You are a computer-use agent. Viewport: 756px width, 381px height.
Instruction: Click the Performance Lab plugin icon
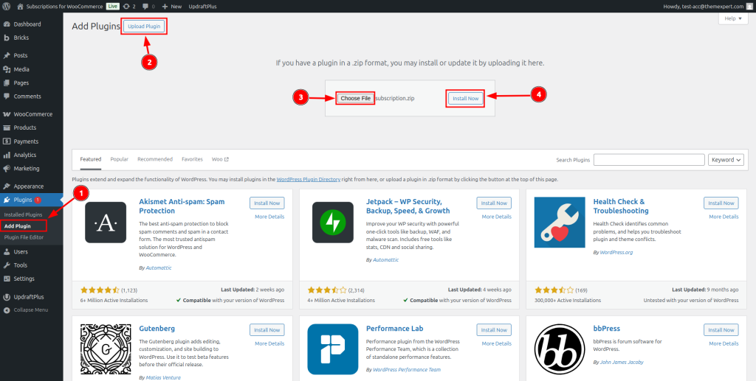click(333, 349)
